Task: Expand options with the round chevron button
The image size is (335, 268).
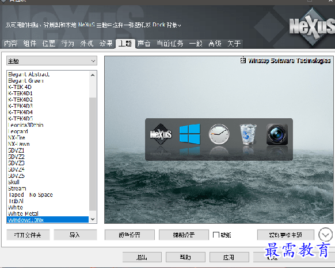Action: [325, 235]
